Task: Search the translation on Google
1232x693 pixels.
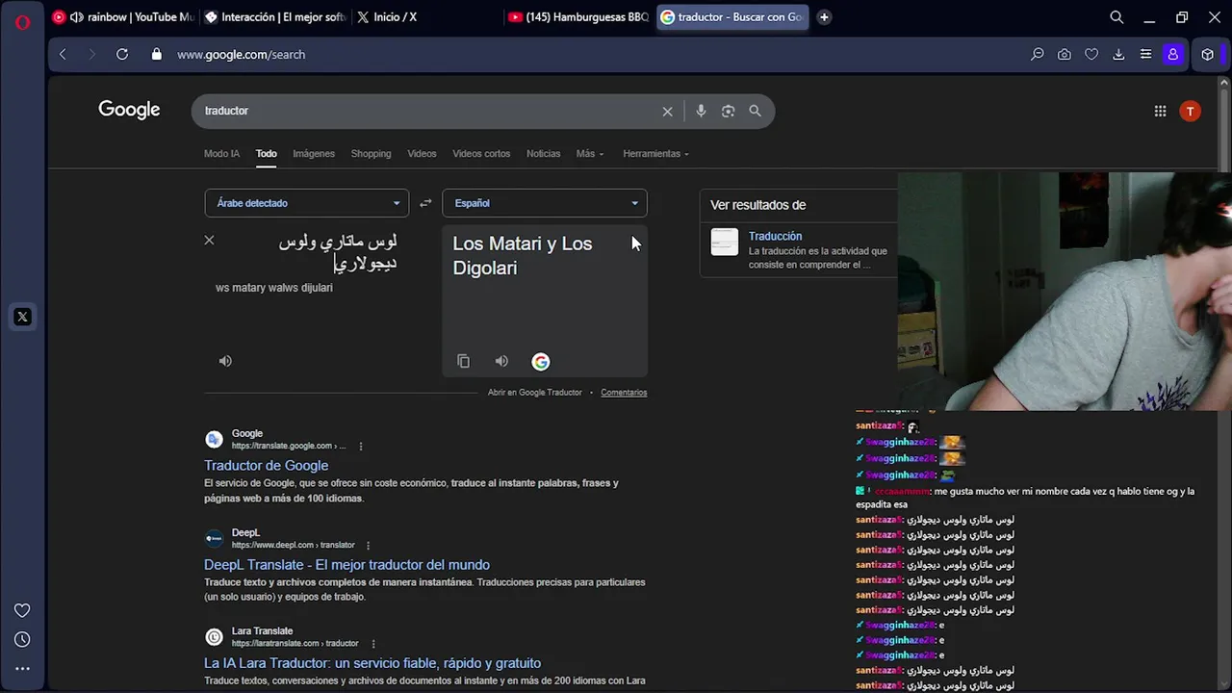Action: click(x=541, y=362)
